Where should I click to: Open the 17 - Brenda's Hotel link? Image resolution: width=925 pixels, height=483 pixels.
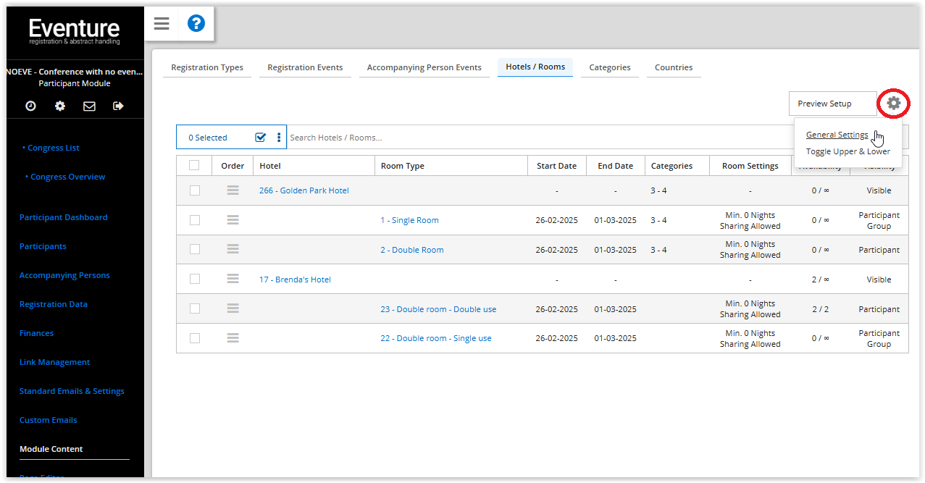(x=295, y=280)
